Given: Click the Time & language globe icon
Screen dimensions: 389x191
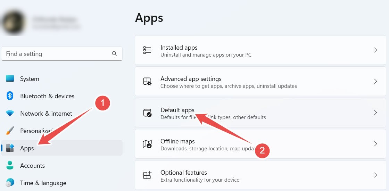Looking at the screenshot, I should coord(10,183).
